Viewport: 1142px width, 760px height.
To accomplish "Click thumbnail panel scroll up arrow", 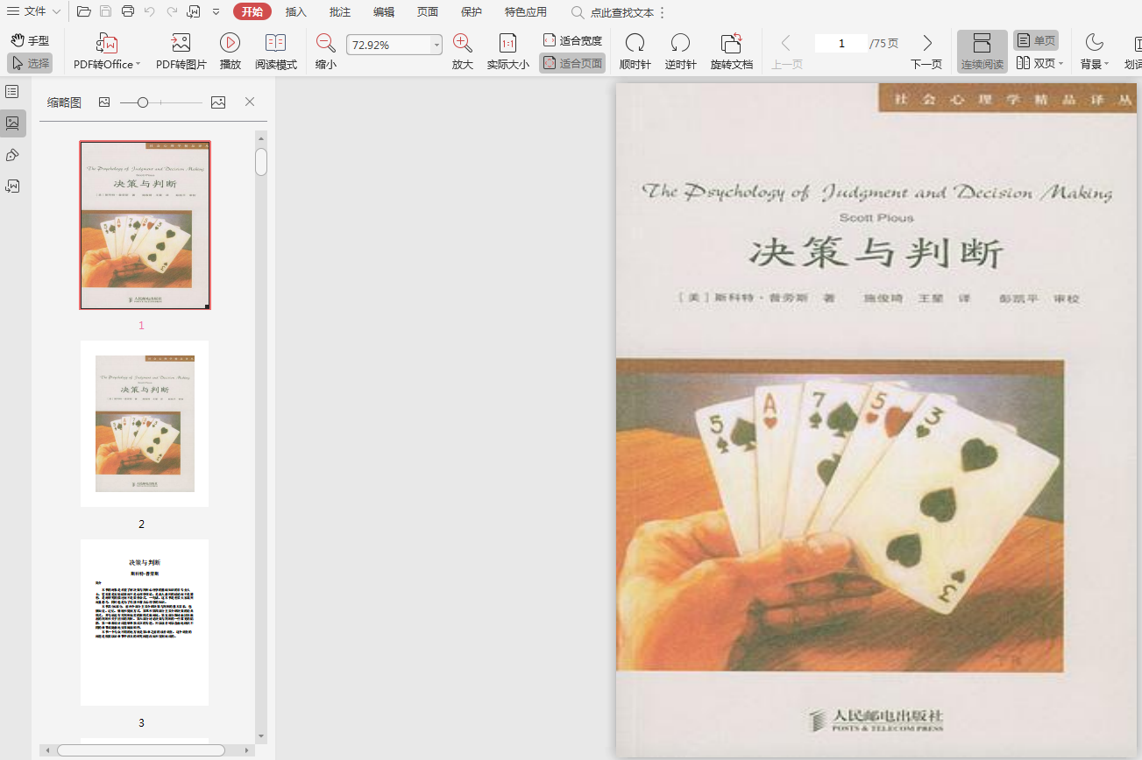I will tap(261, 137).
